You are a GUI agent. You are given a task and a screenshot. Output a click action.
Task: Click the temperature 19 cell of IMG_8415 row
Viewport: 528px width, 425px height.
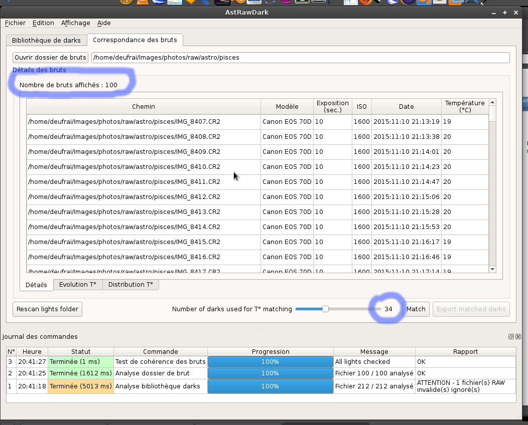[465, 242]
